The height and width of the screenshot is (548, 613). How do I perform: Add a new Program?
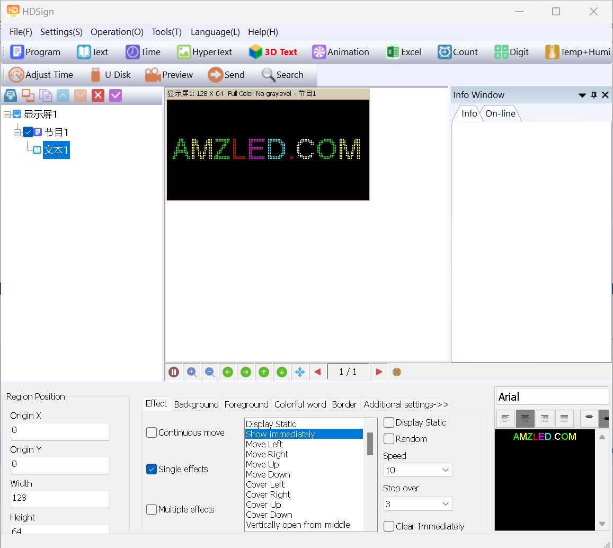(x=35, y=52)
